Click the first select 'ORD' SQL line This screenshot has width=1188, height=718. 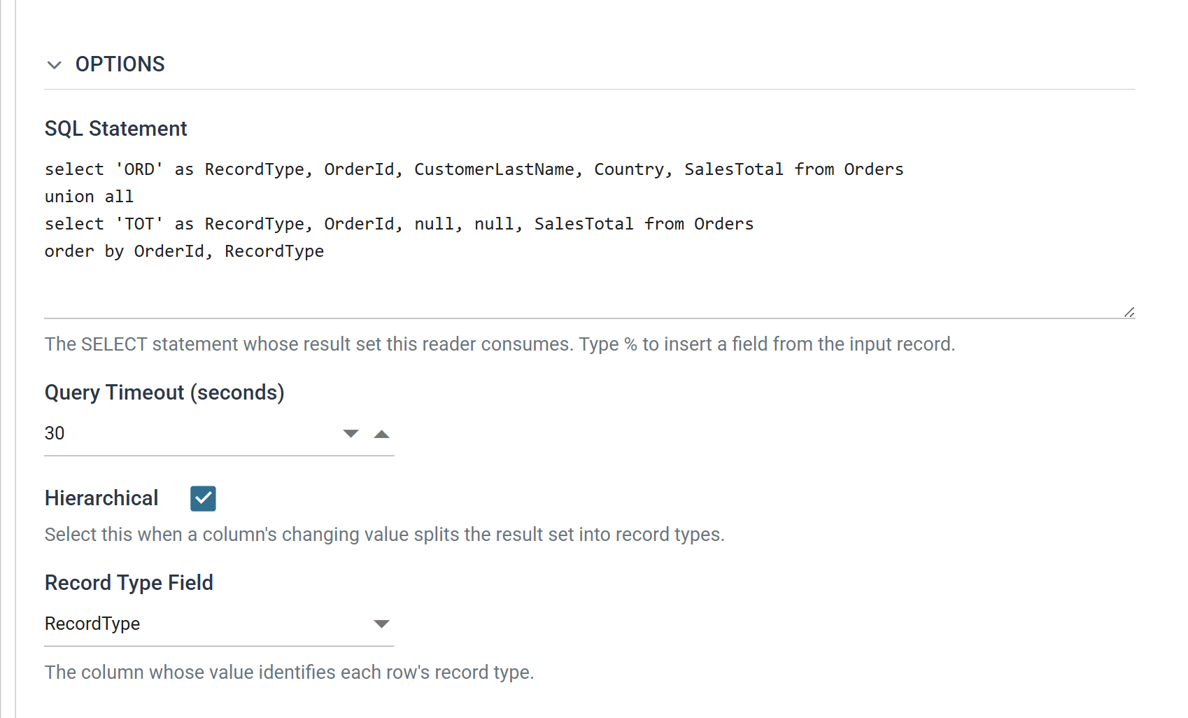click(x=474, y=169)
